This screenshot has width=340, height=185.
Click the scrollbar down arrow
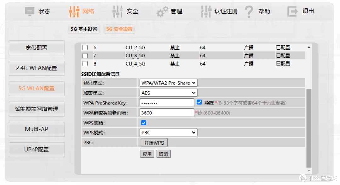(x=309, y=171)
